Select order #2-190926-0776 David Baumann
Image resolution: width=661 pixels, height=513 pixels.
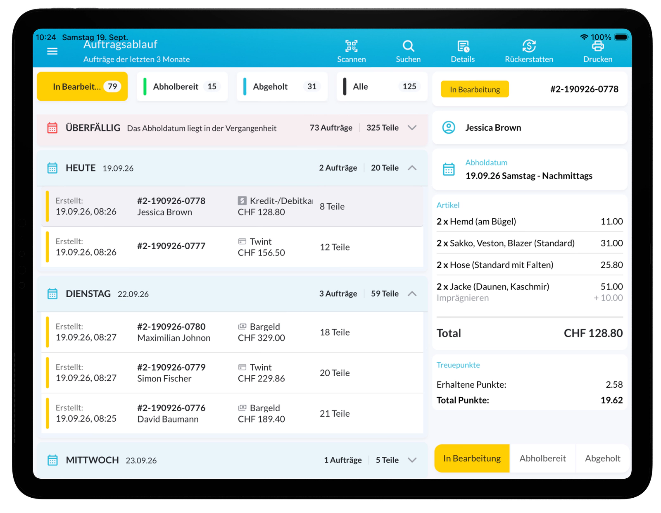[x=232, y=413]
